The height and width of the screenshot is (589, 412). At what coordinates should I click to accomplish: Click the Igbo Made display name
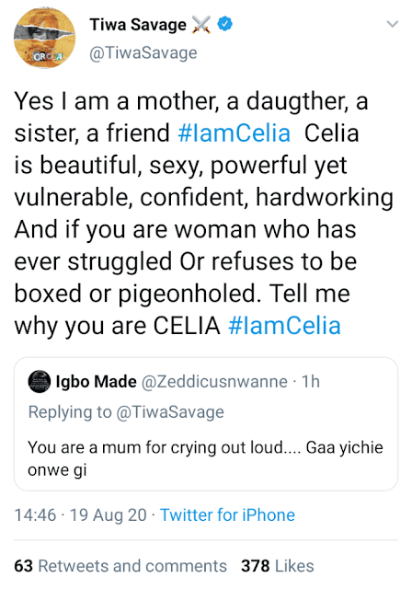[x=96, y=382]
